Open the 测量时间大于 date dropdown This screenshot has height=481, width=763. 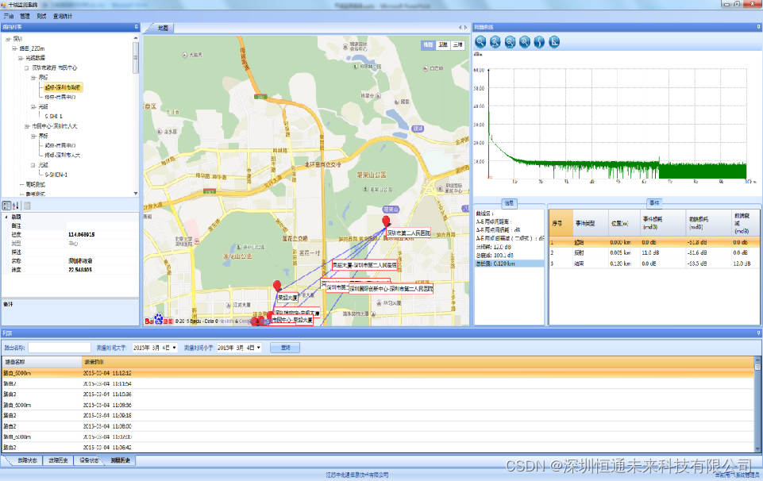[x=174, y=348]
